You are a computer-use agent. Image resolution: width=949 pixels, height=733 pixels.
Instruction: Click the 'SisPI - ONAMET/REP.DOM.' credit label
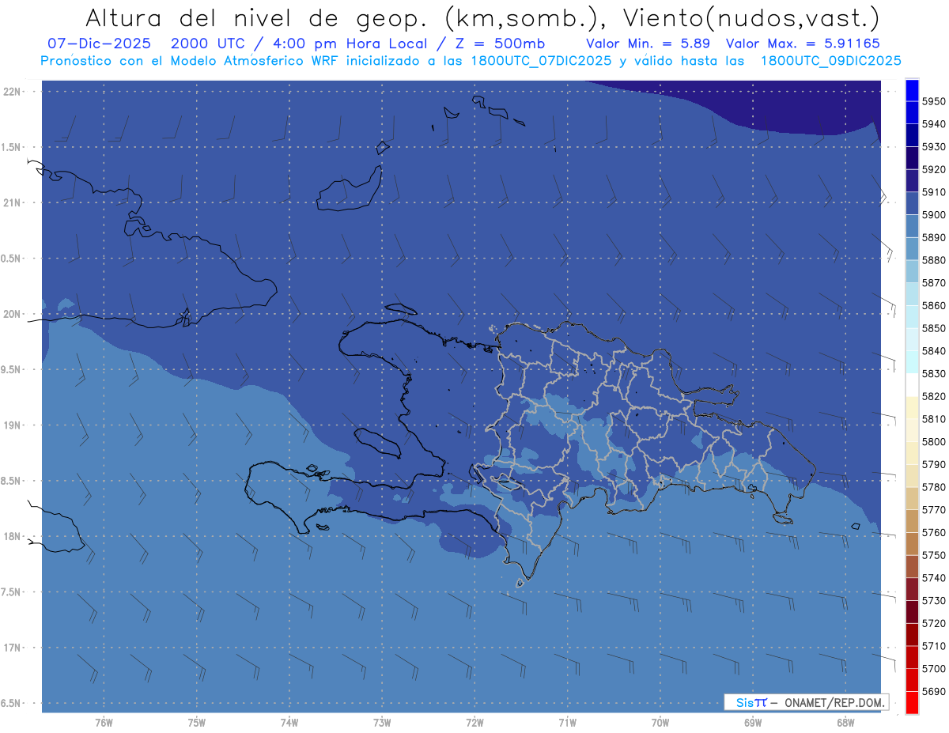(806, 701)
